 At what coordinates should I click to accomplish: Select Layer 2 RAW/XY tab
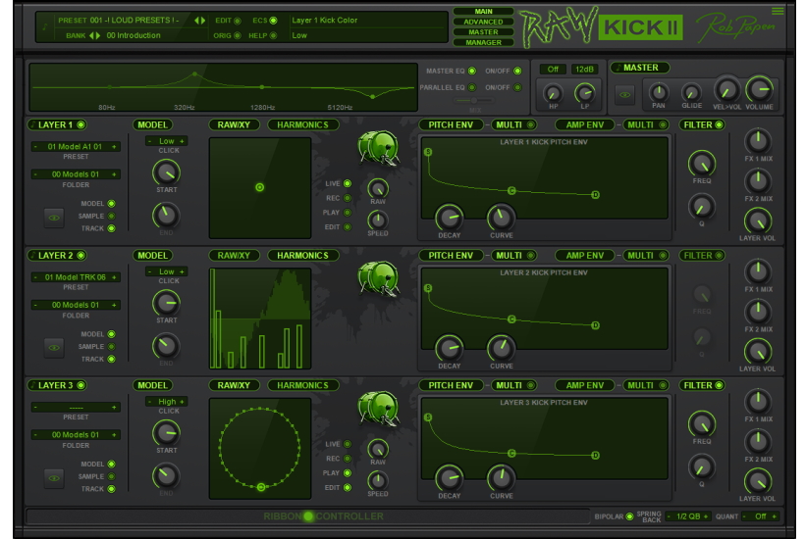click(234, 255)
